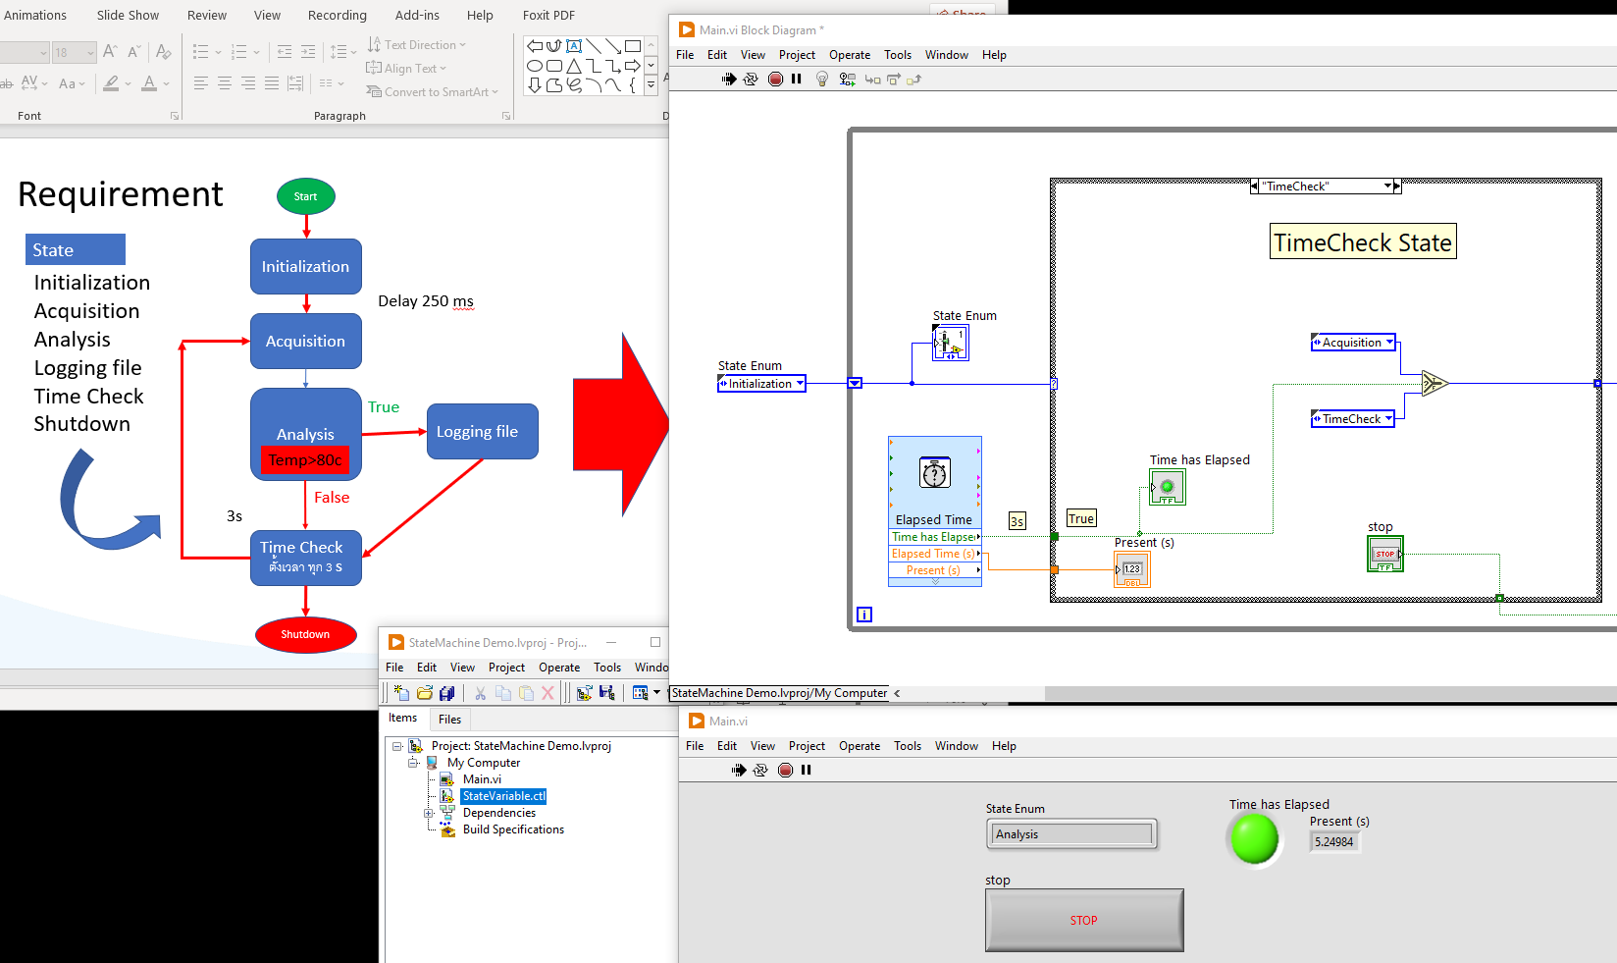Open Text Direction dropdown in PowerPoint
This screenshot has width=1617, height=963.
tap(417, 45)
